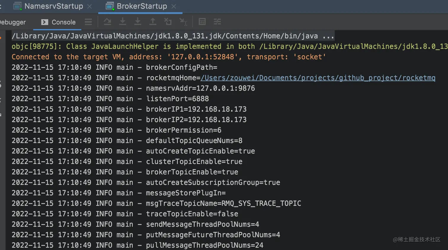This screenshot has height=250, width=448.
Task: Expand the folded java command ellipsis
Action: coord(328,36)
